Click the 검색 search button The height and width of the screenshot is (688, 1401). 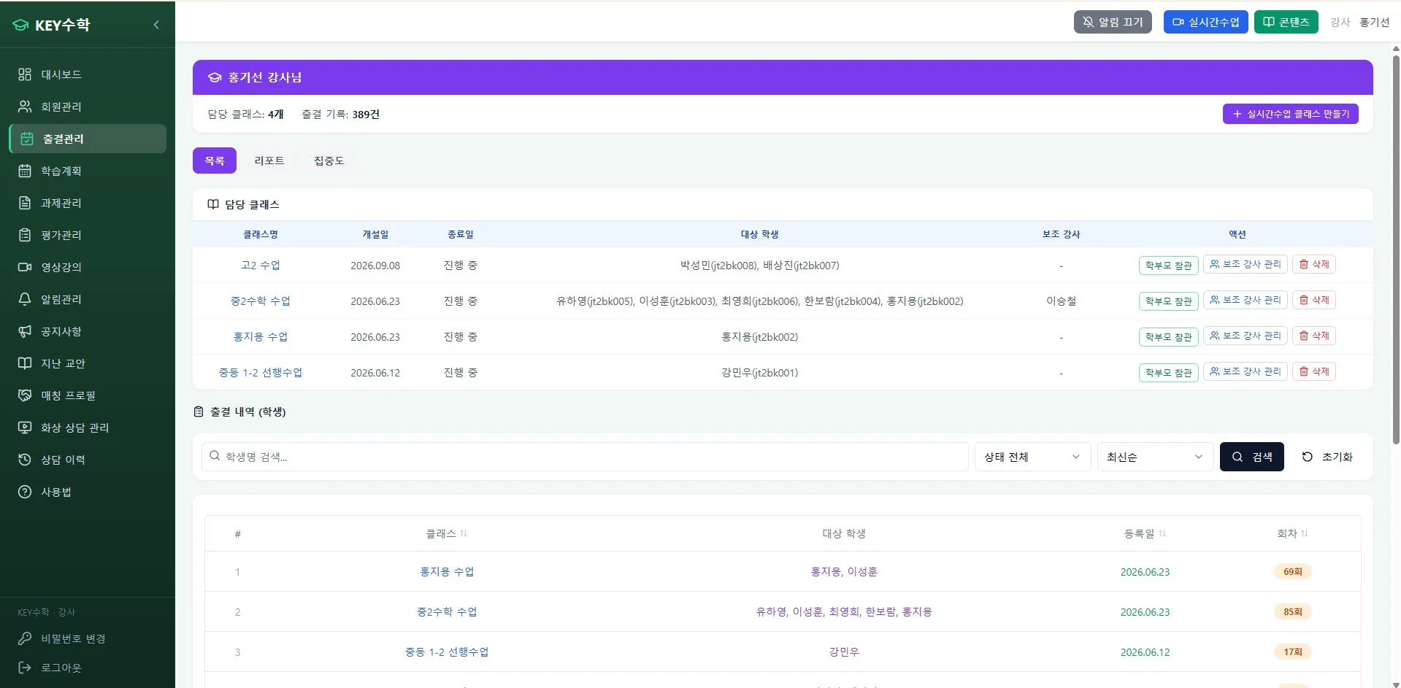tap(1251, 457)
